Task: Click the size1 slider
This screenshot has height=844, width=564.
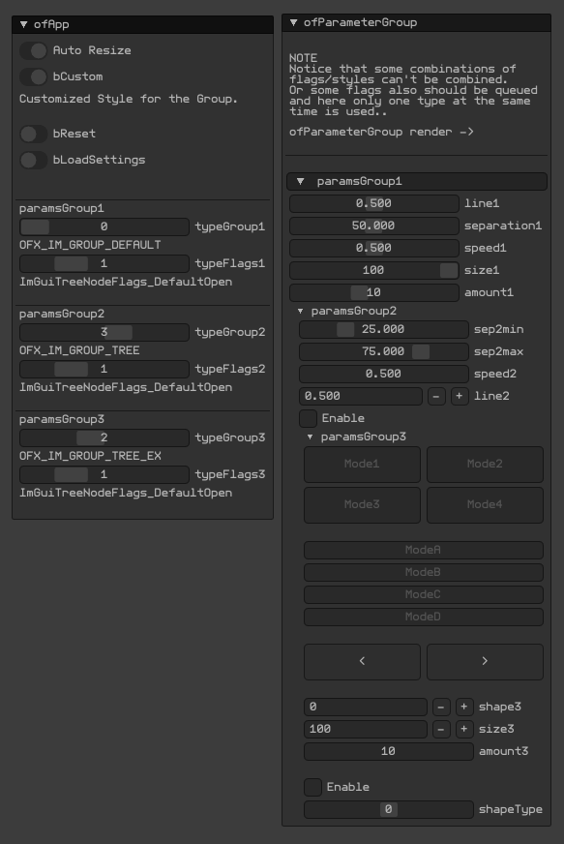Action: pos(374,270)
